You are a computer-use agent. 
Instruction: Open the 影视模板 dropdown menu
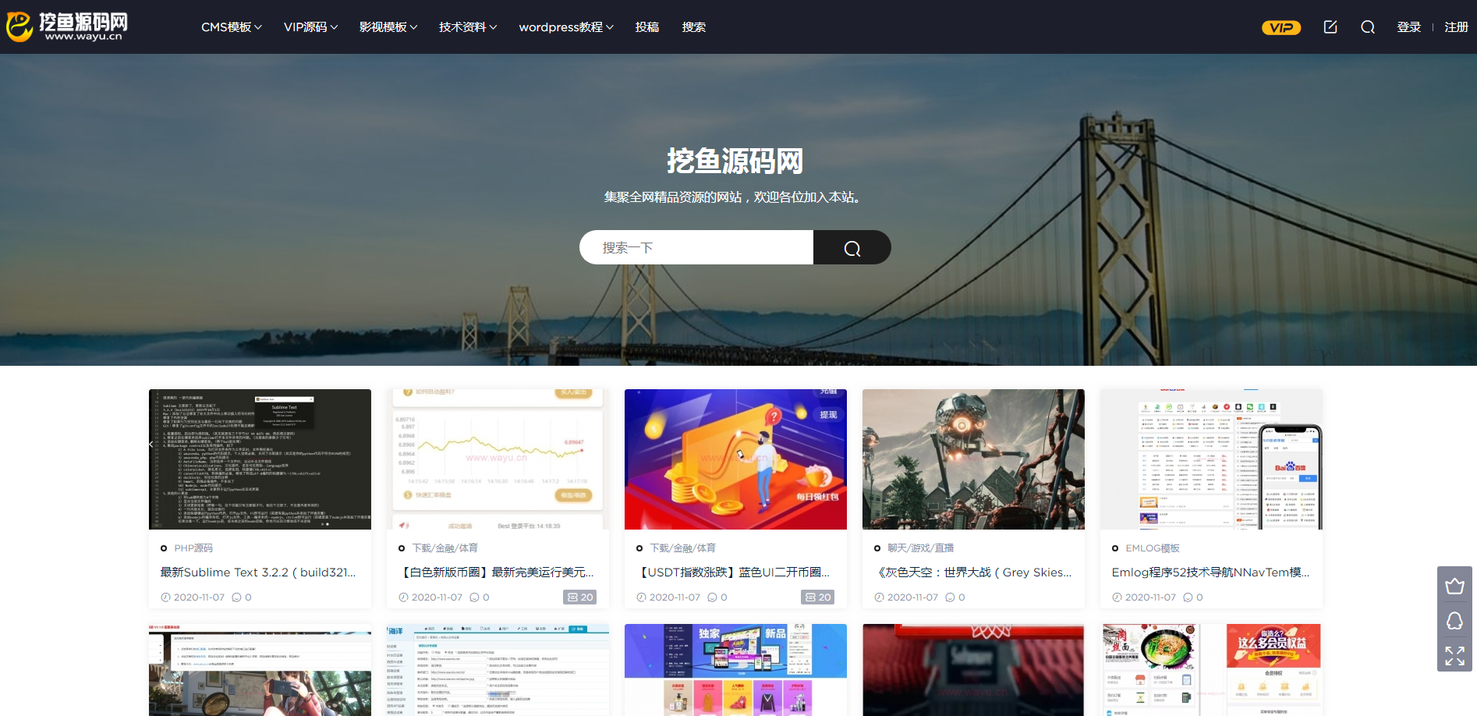coord(388,27)
